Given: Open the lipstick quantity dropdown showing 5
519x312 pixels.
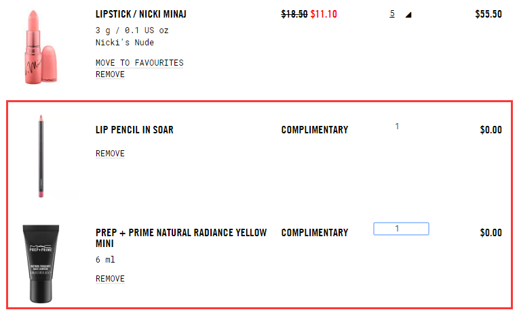Looking at the screenshot, I should [393, 14].
